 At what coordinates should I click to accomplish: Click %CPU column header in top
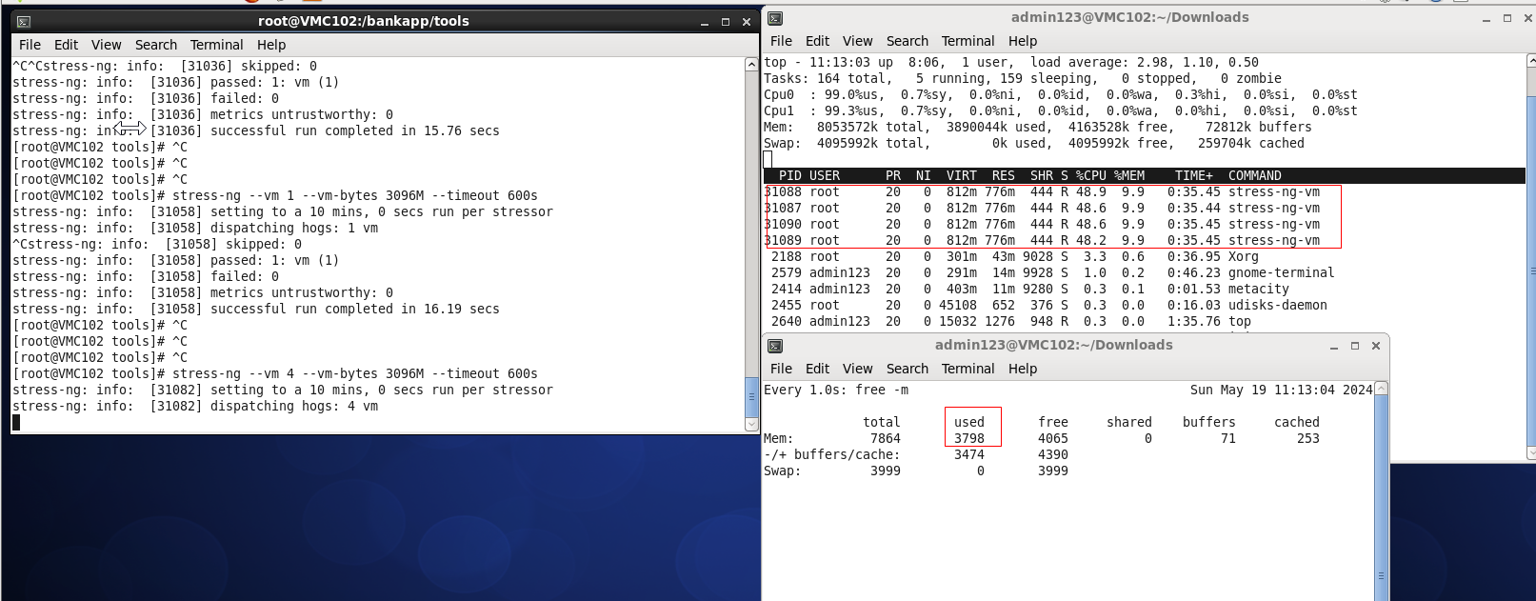coord(1090,175)
